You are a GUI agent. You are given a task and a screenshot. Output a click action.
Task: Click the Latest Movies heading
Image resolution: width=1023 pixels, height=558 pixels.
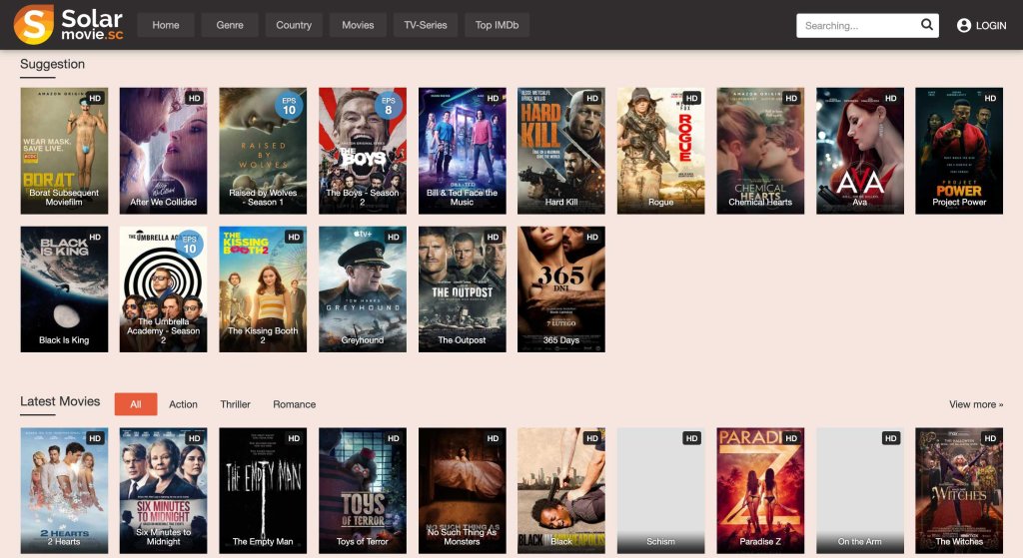(x=60, y=401)
